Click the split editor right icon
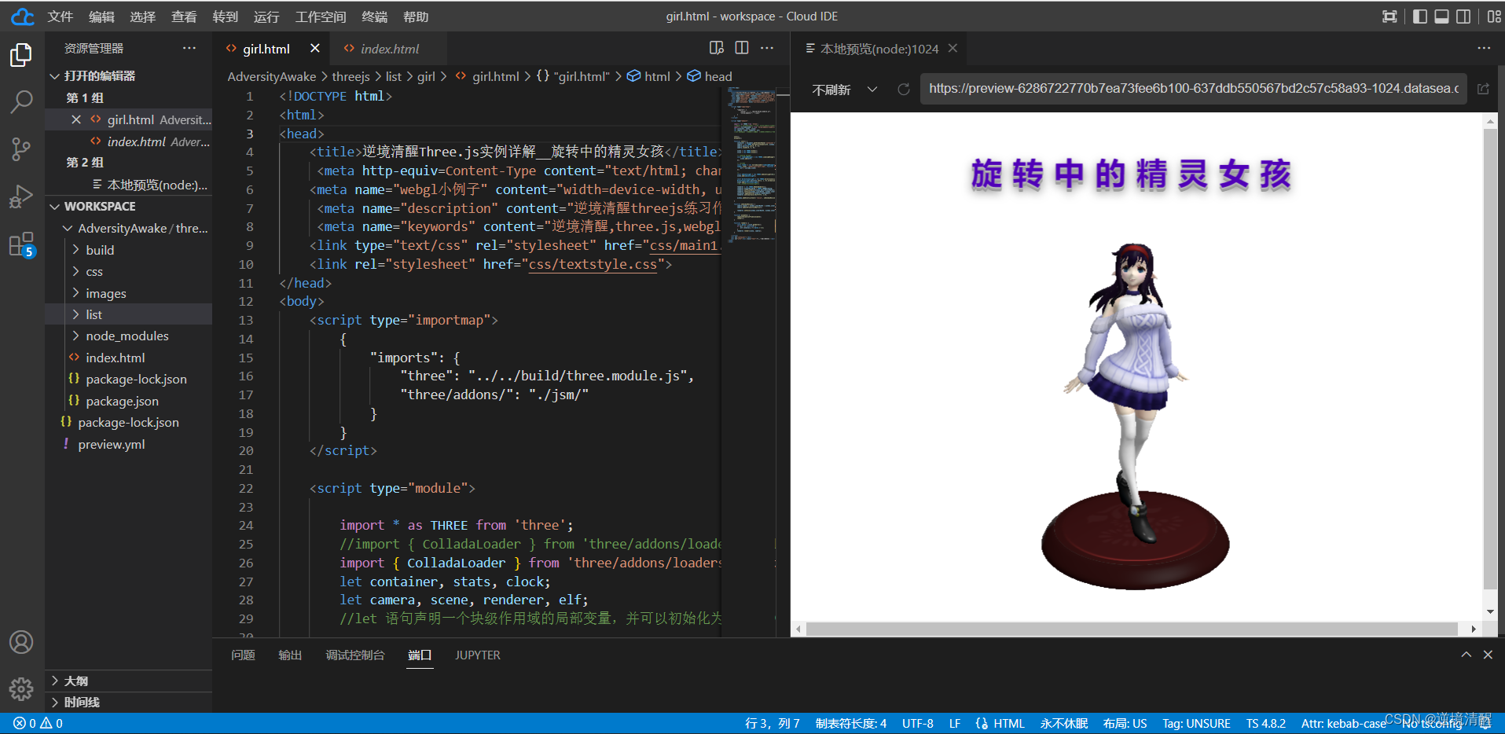This screenshot has width=1505, height=734. [x=741, y=48]
